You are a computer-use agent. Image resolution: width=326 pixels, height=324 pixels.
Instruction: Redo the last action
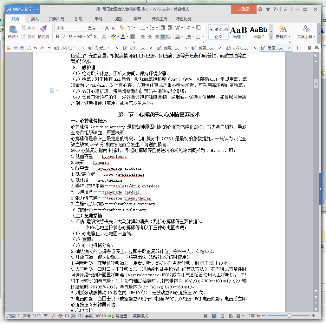pos(42,48)
